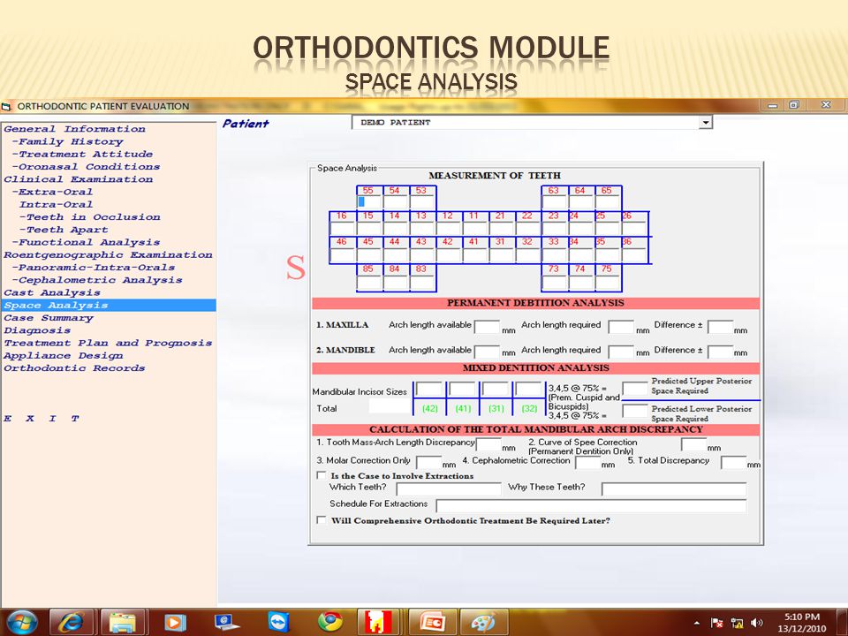Show hidden tray icons arrow
This screenshot has height=636, width=848.
click(697, 623)
